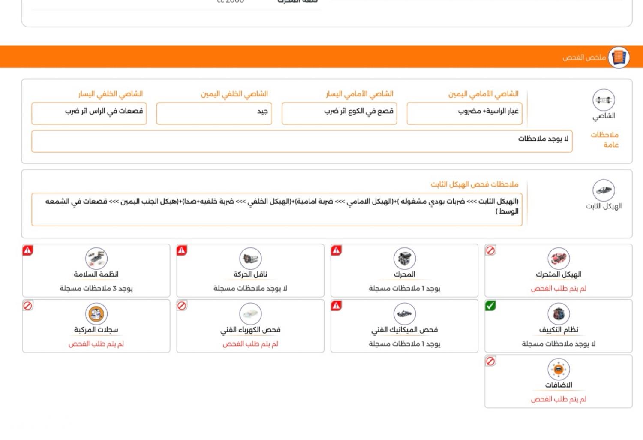Click the not-requested badge on الهيكل المتحرك card

tap(490, 250)
